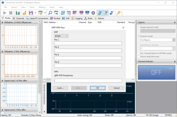The image size is (177, 117).
Task: Close the Channels and Spectrum pane
Action: [44, 111]
